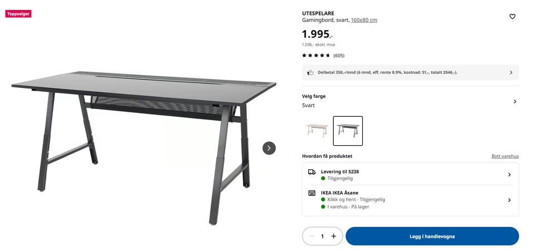Image resolution: width=535 pixels, height=252 pixels.
Task: Open the 160x80 cm size link
Action: (364, 20)
